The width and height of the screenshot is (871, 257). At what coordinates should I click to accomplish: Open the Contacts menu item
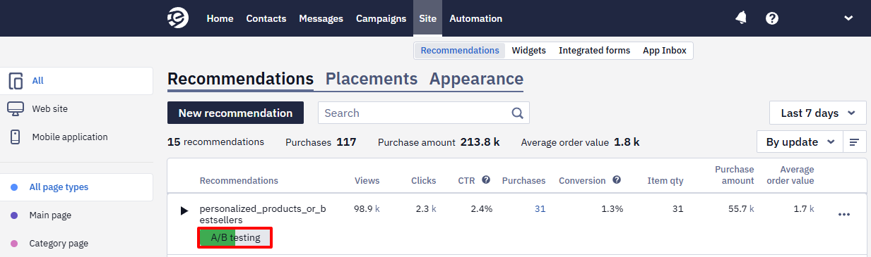point(266,18)
